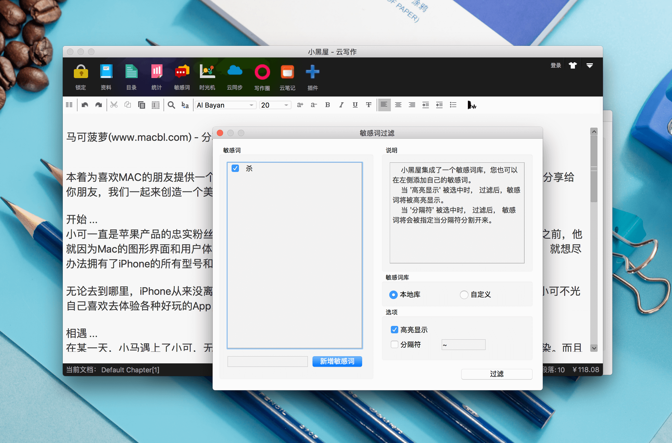672x443 pixels.
Task: Click the 新增敏感词 button
Action: click(x=337, y=361)
